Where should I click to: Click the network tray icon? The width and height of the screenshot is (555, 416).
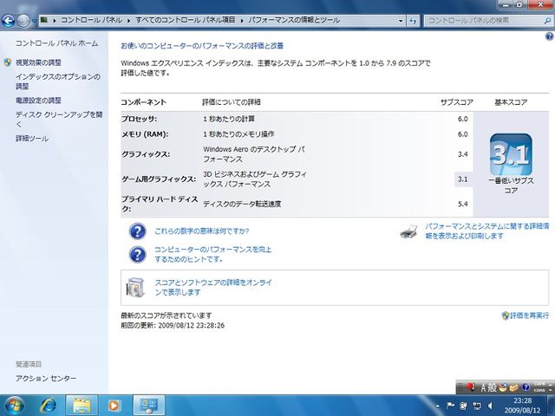coord(477,406)
